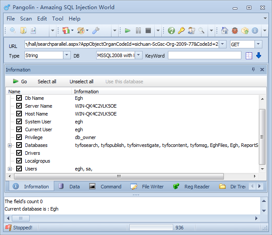Click the Pangolin app icon in title bar
272x235 pixels.
7,7
